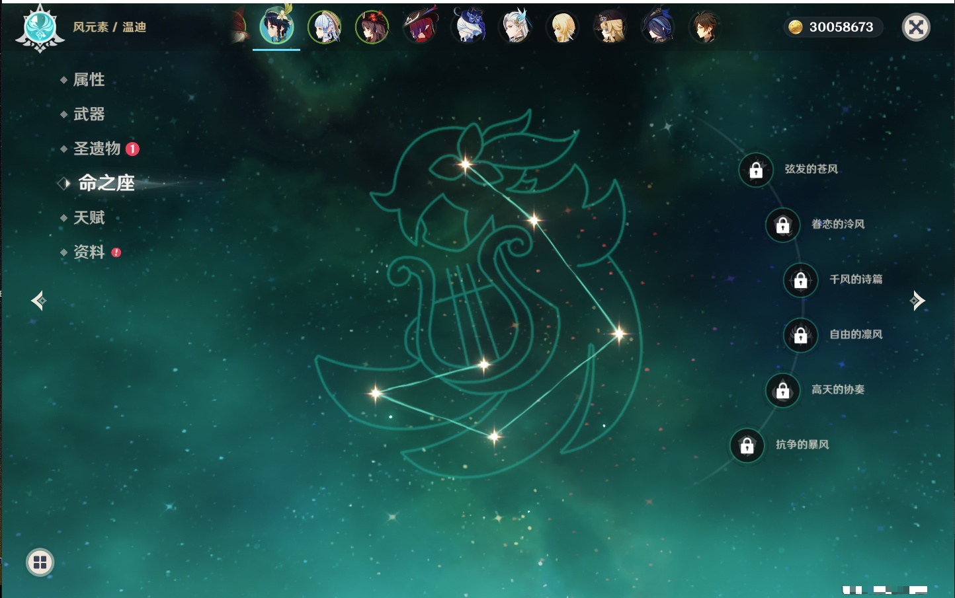Screen dimensions: 955x598
Task: Open the 天赋 talents menu
Action: coord(89,217)
